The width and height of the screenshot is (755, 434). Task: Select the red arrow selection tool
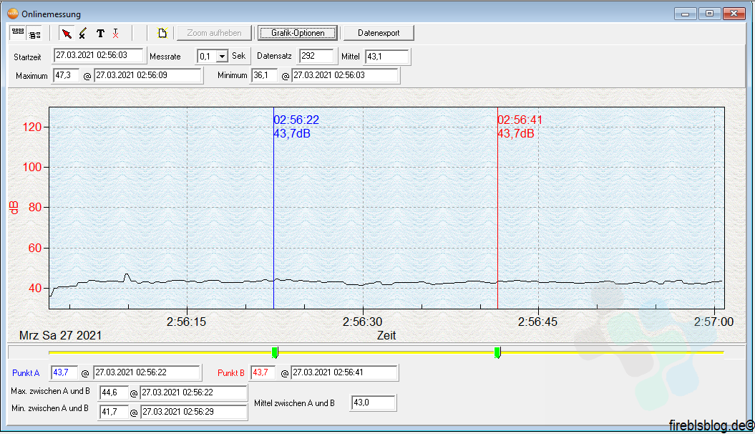tap(67, 33)
